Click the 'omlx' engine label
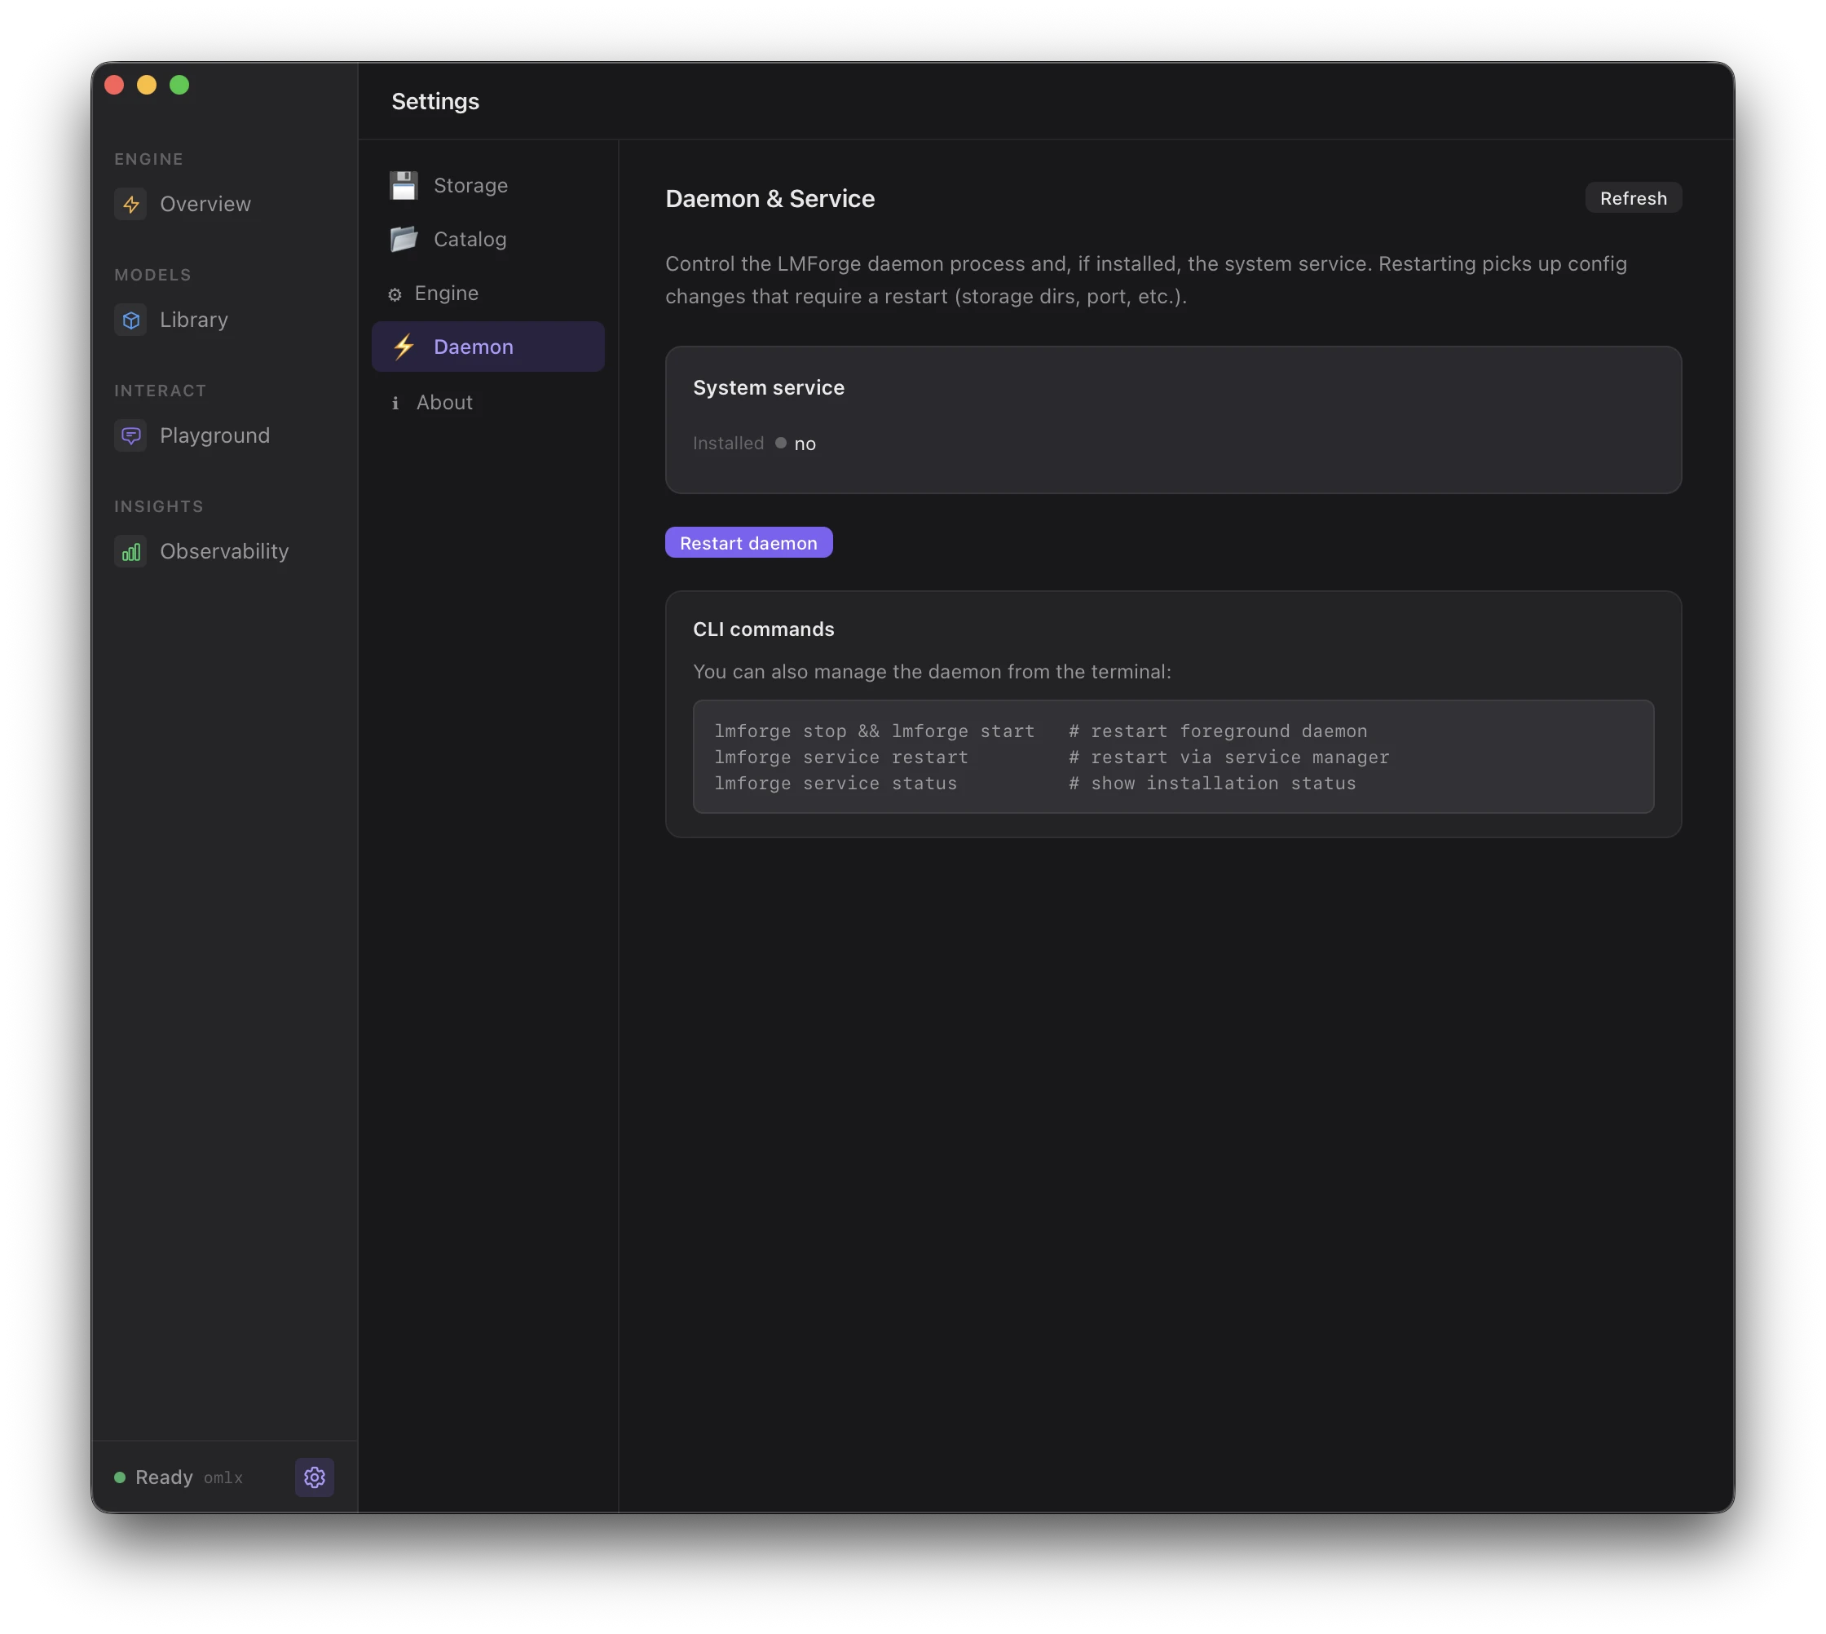This screenshot has width=1826, height=1634. [223, 1477]
